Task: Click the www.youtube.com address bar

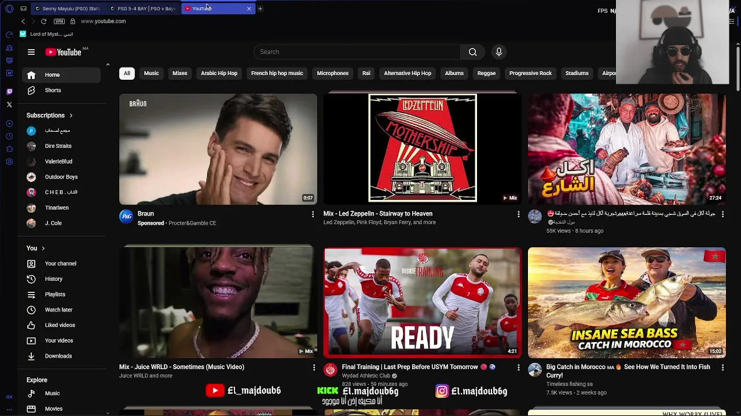Action: (103, 21)
